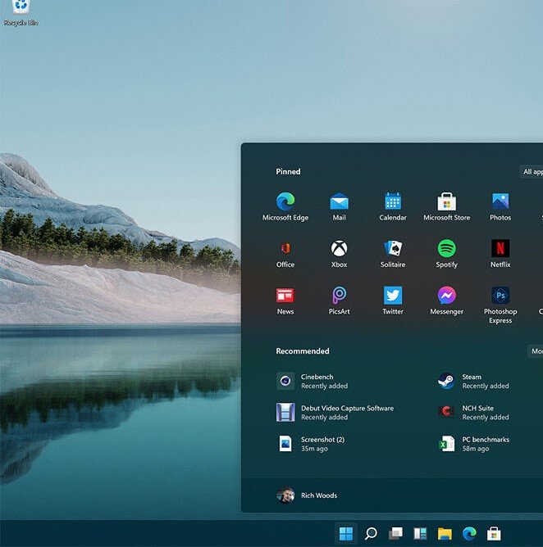Open the recently added NCH Suite
This screenshot has width=543, height=547.
(473, 413)
